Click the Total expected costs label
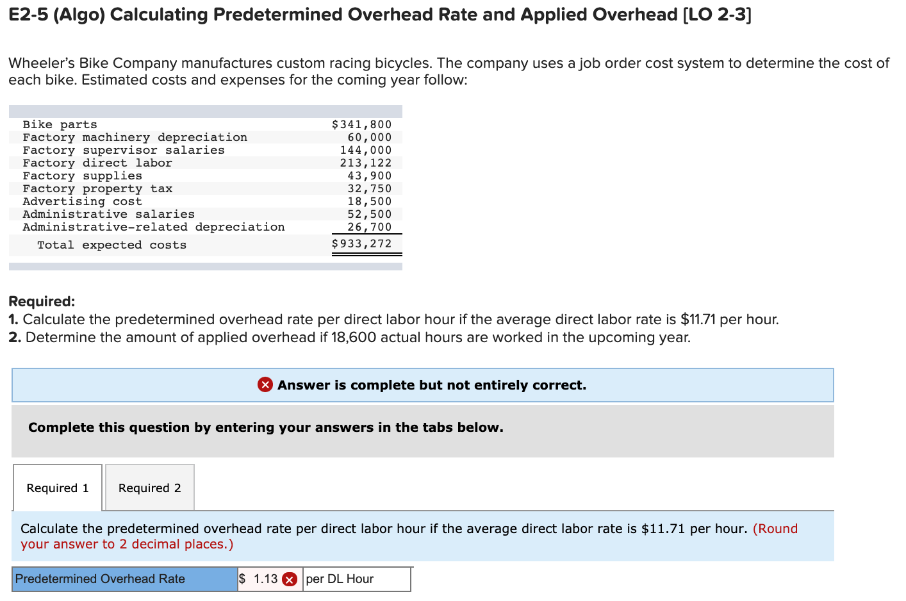This screenshot has width=906, height=601. pos(112,245)
